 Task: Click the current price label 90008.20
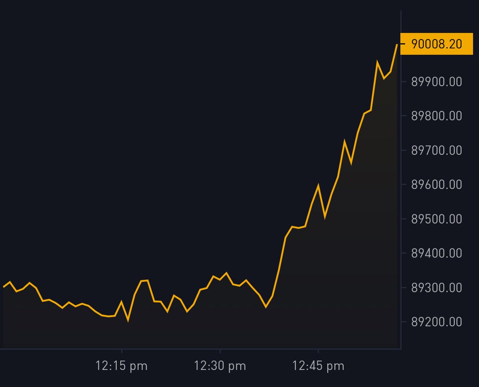(x=436, y=44)
